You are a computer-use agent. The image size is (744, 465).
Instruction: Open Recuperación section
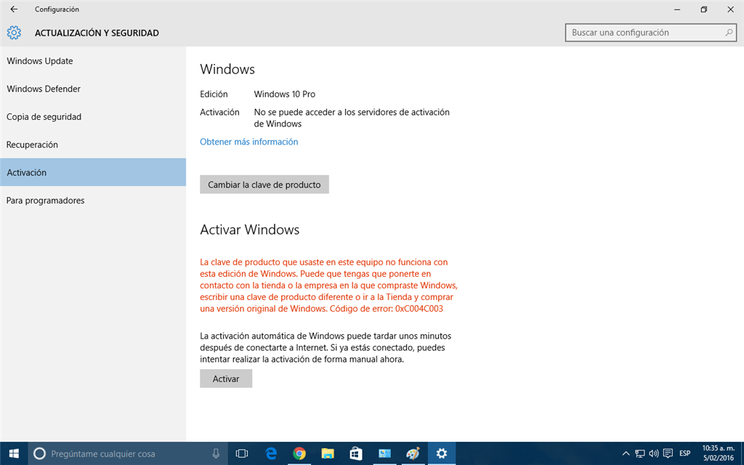tap(93, 145)
